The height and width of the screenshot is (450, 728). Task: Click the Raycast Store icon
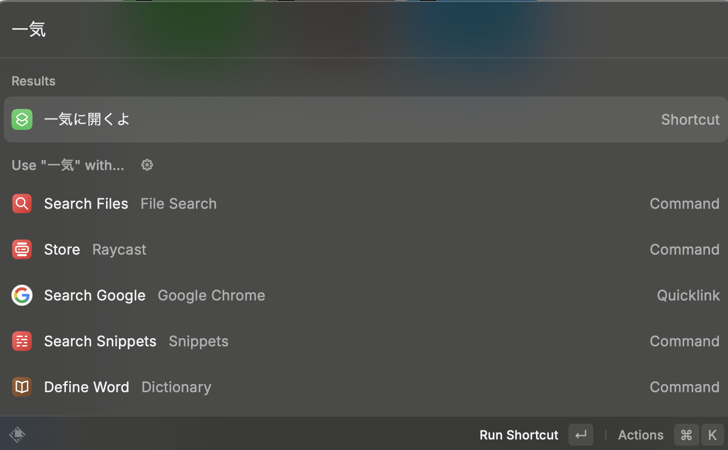[x=22, y=249]
